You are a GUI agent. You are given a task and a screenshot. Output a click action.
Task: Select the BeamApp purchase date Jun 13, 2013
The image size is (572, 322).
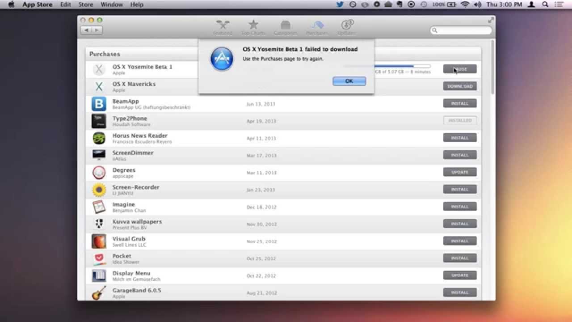pyautogui.click(x=261, y=104)
